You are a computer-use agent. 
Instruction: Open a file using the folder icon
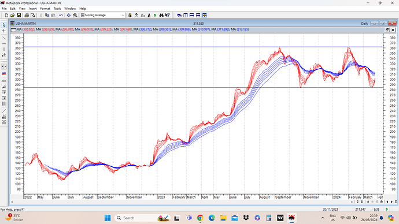pyautogui.click(x=13, y=15)
